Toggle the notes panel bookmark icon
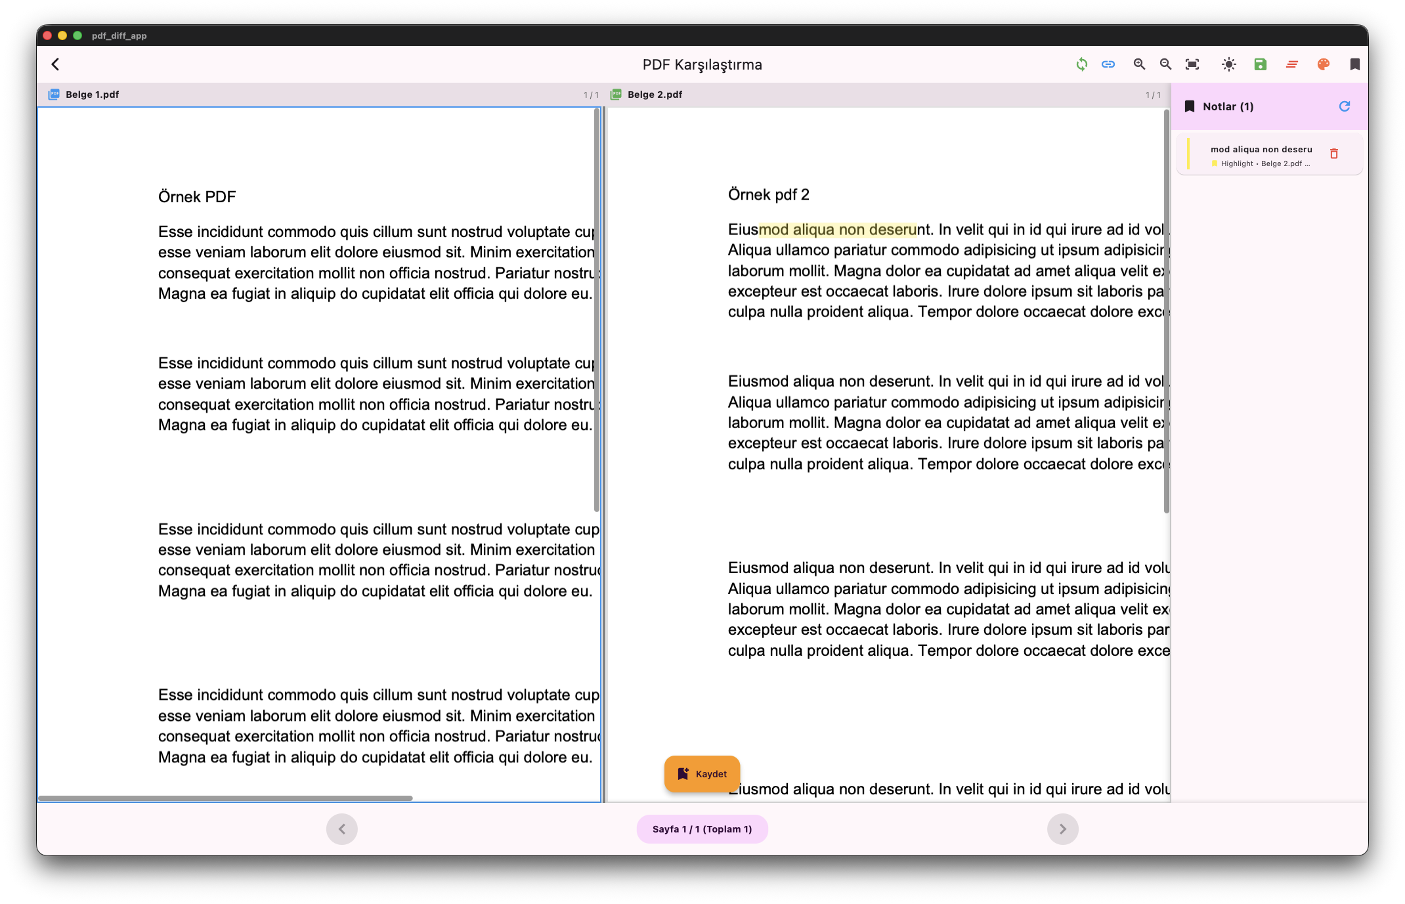Viewport: 1405px width, 904px height. coord(1354,64)
